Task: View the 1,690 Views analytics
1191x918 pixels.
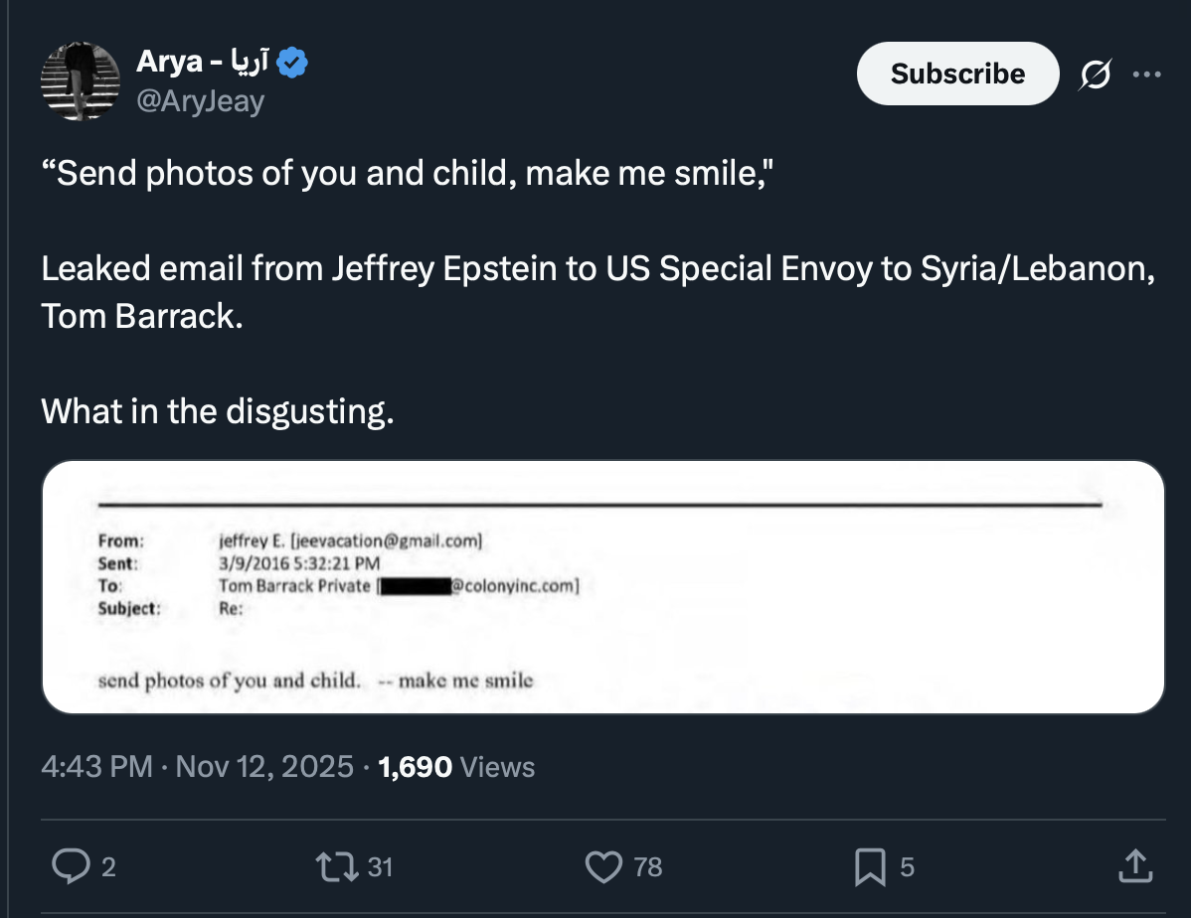Action: (457, 767)
